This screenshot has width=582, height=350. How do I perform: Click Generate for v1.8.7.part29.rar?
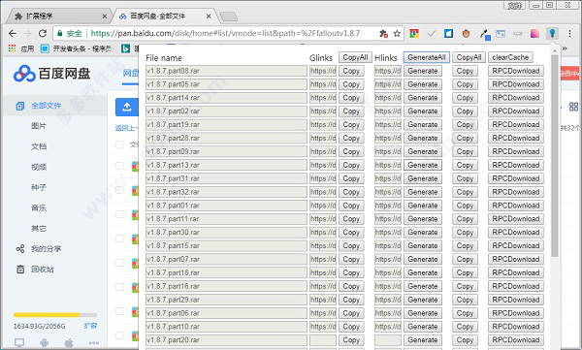pos(423,300)
